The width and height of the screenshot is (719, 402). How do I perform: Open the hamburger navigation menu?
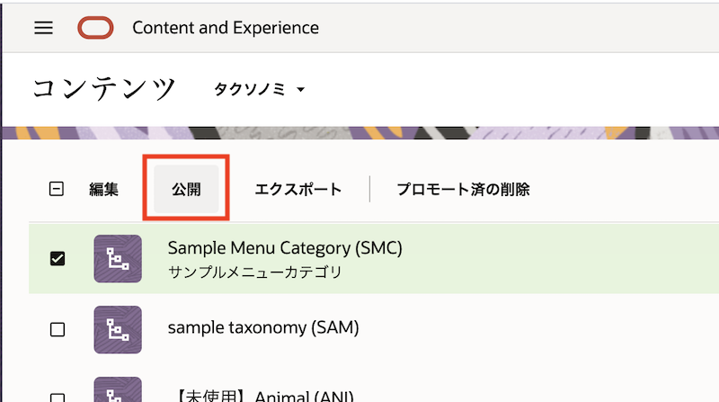click(x=43, y=28)
